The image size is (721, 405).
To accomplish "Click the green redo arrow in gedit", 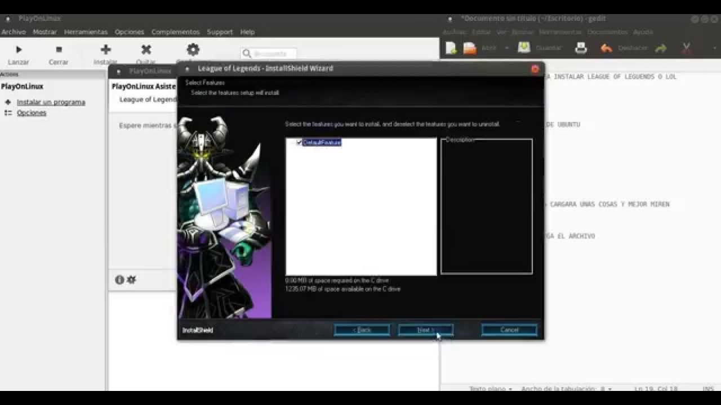I will (x=661, y=48).
